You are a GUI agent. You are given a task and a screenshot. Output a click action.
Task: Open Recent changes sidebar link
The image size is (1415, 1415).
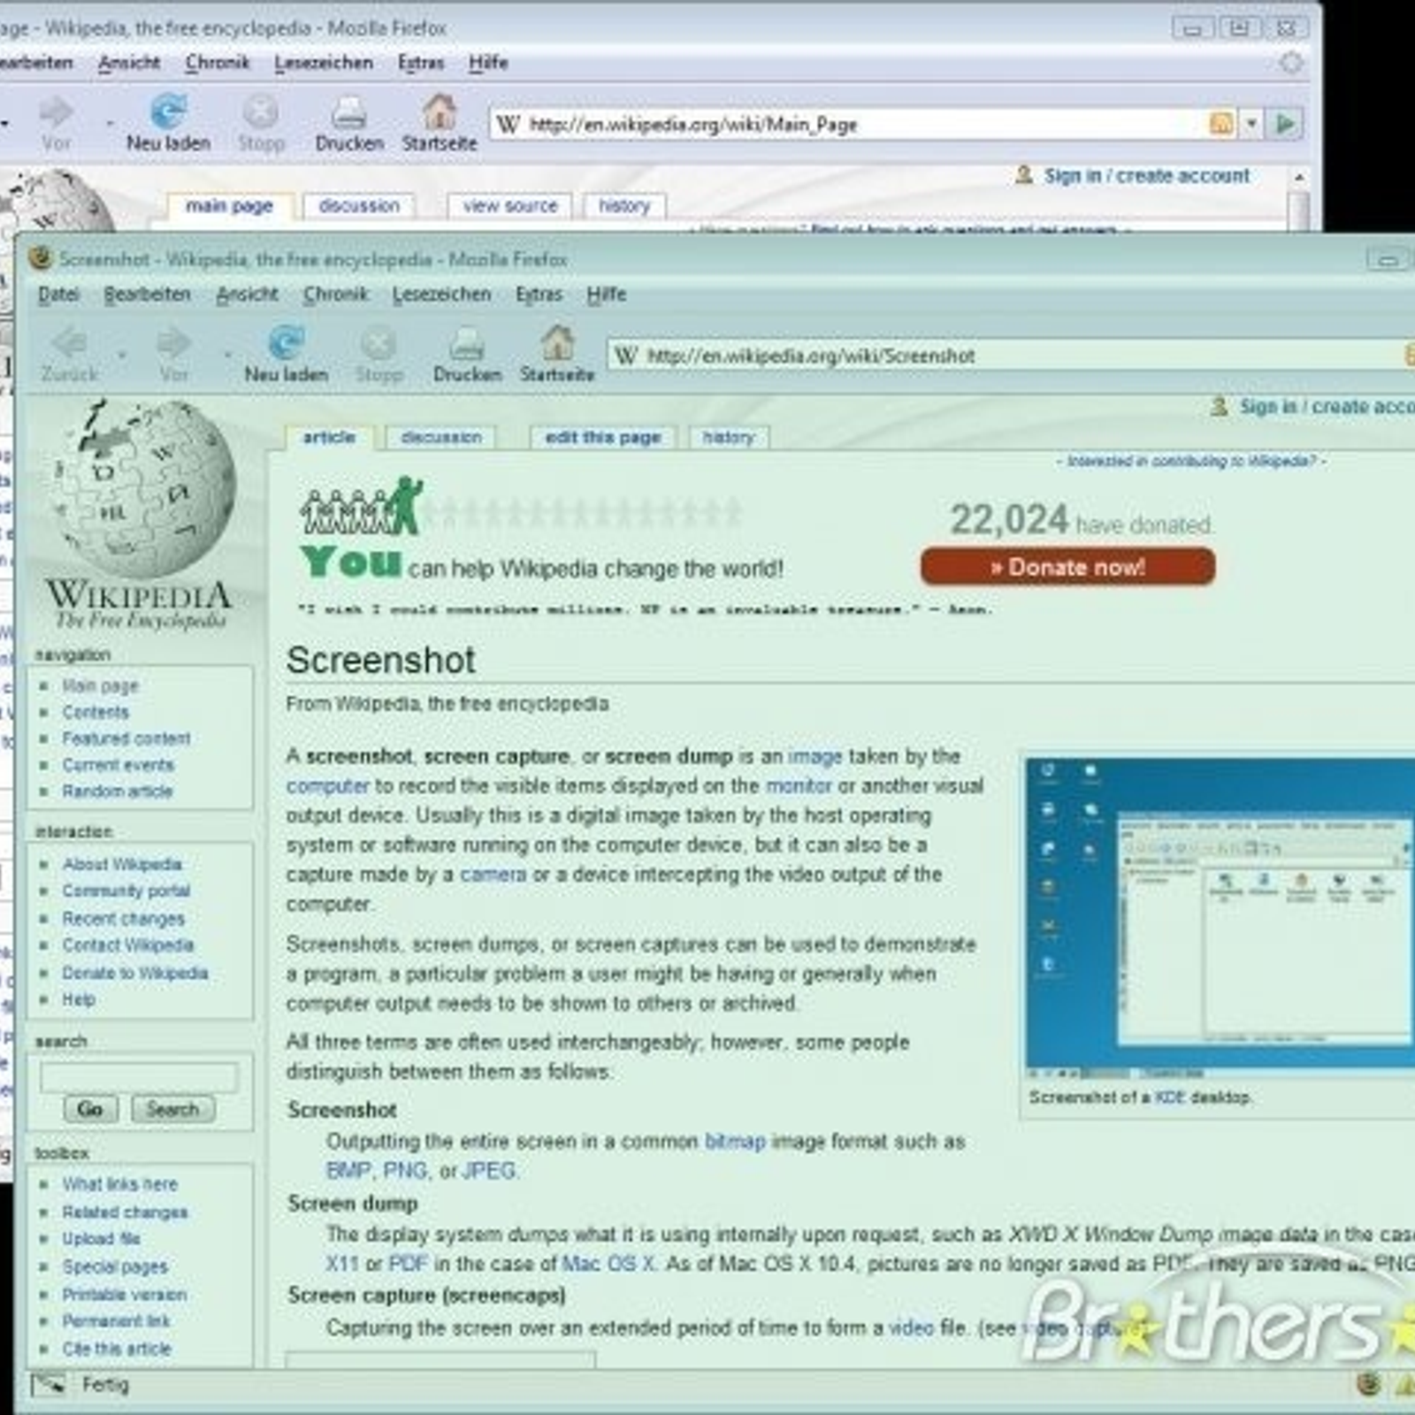click(123, 918)
